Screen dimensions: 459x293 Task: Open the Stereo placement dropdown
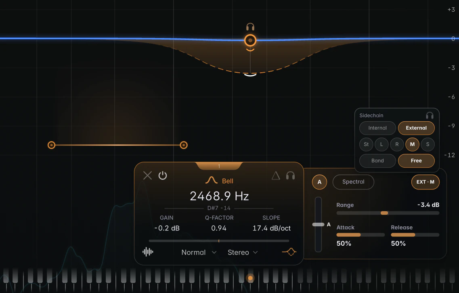(x=243, y=252)
